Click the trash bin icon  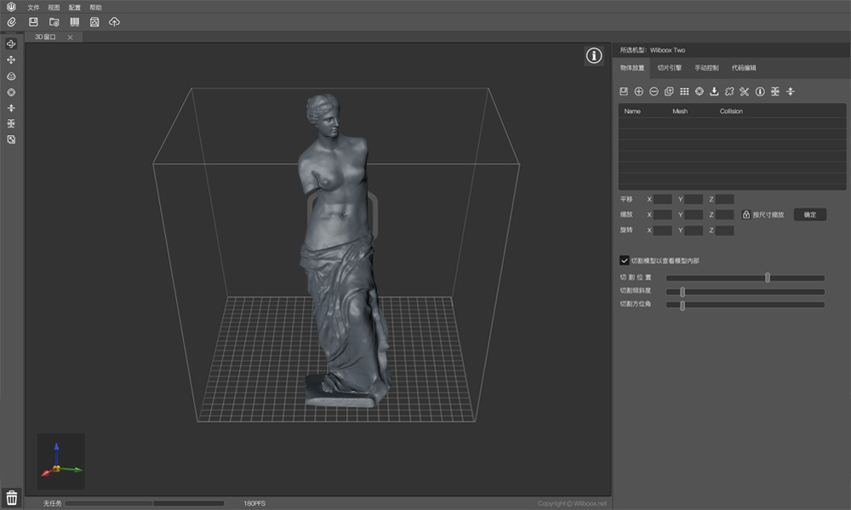pyautogui.click(x=11, y=497)
